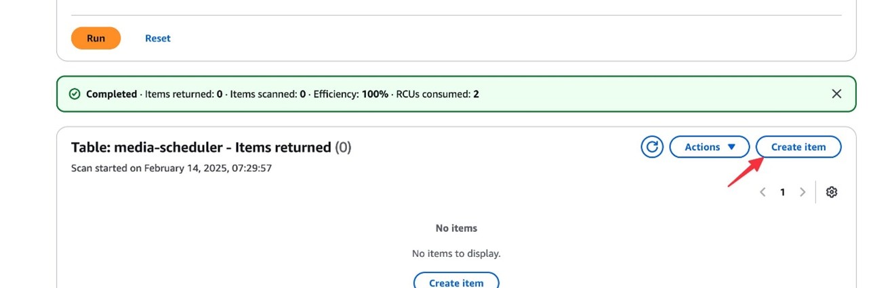873x288 pixels.
Task: Dismiss the Completed status banner
Action: tap(837, 94)
